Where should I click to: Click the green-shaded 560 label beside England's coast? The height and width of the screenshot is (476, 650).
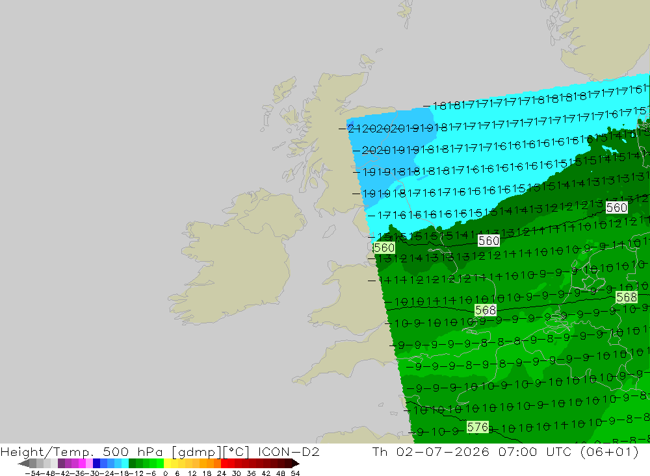coord(384,247)
